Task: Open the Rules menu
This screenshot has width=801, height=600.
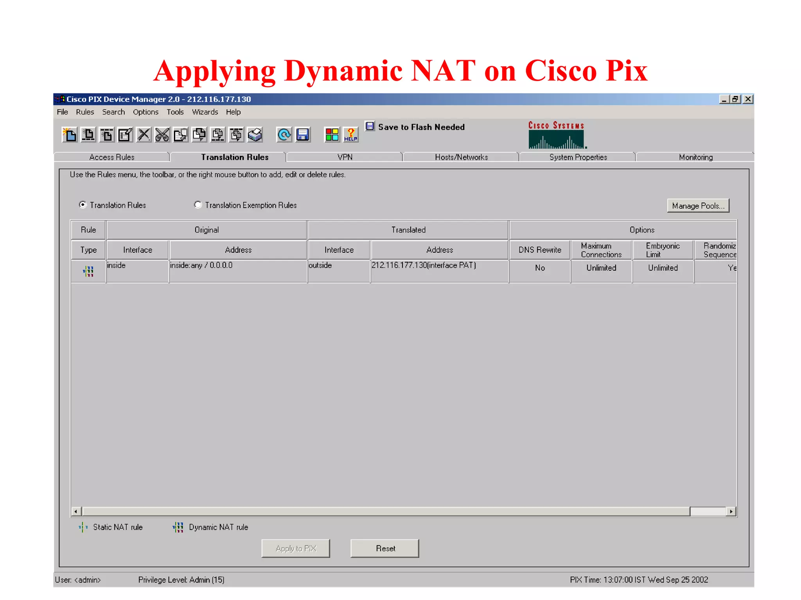Action: (x=85, y=112)
